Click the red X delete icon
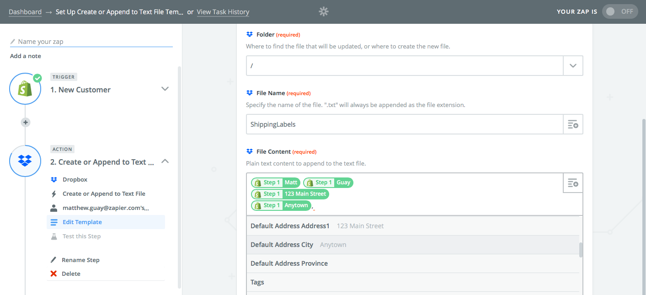Image resolution: width=646 pixels, height=295 pixels. coord(53,274)
